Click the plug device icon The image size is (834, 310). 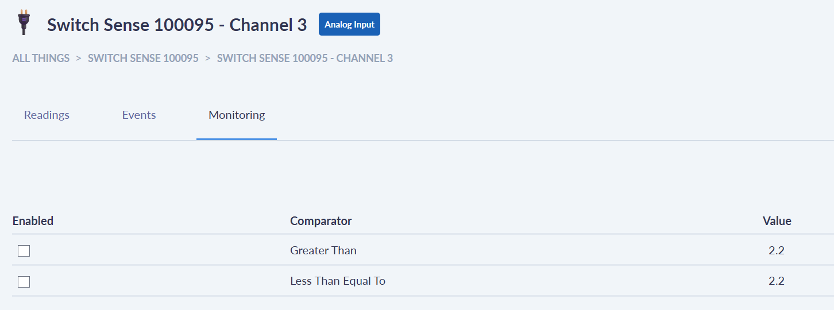point(24,22)
